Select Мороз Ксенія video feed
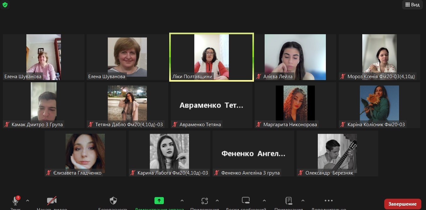426x210 pixels. point(380,57)
